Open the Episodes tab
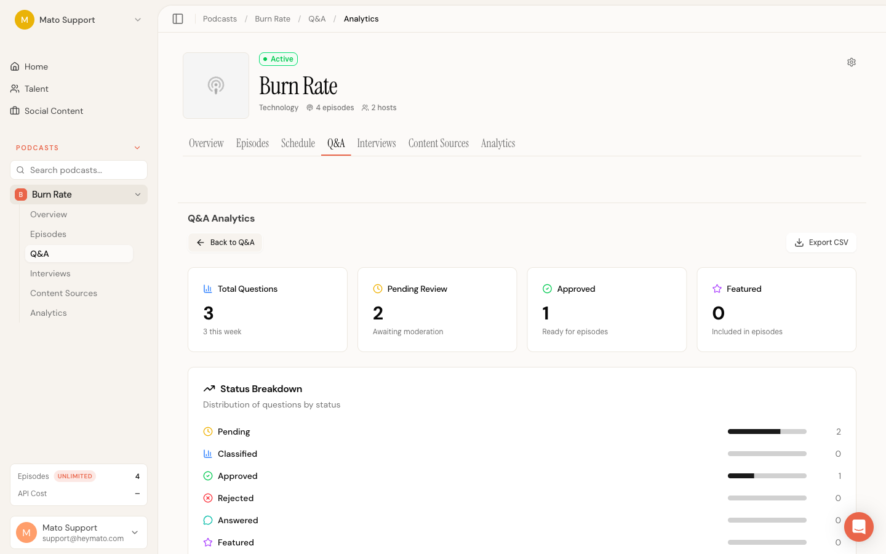 (252, 143)
